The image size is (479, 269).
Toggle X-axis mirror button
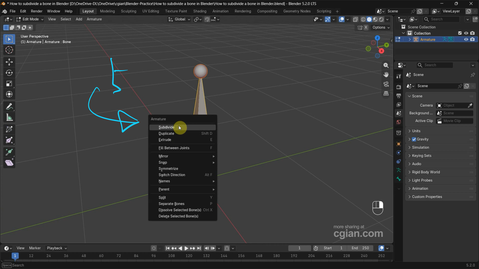[366, 28]
